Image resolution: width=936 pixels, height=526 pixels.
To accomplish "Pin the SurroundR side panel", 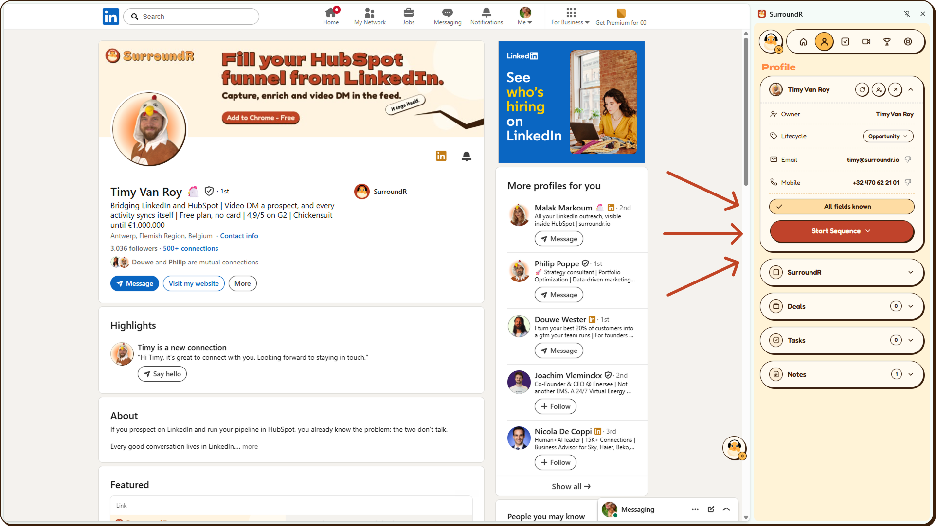I will pyautogui.click(x=907, y=14).
